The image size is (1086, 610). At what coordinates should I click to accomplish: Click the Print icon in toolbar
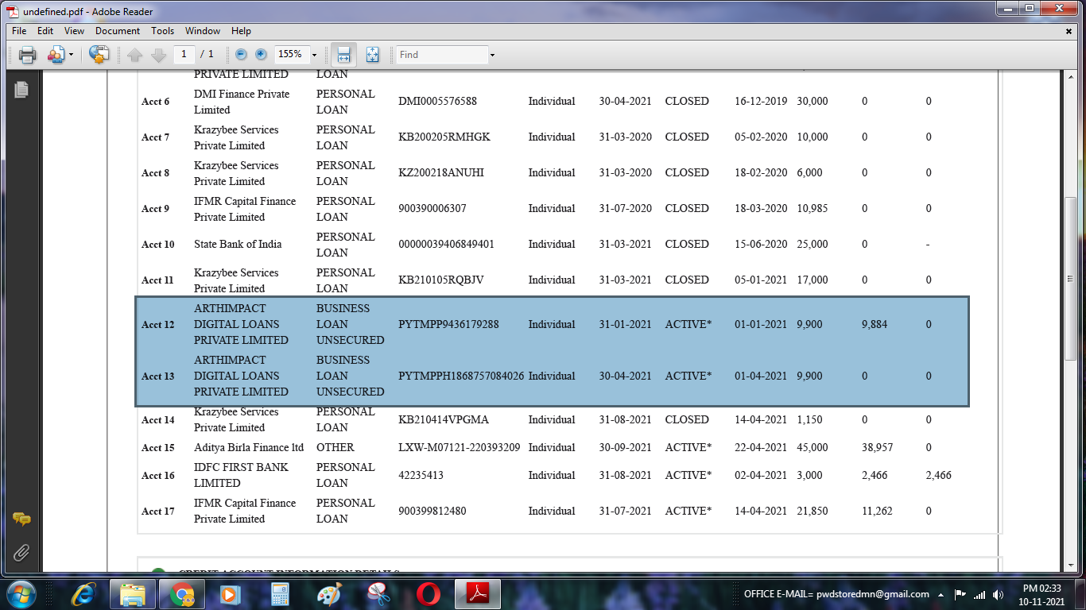click(27, 55)
